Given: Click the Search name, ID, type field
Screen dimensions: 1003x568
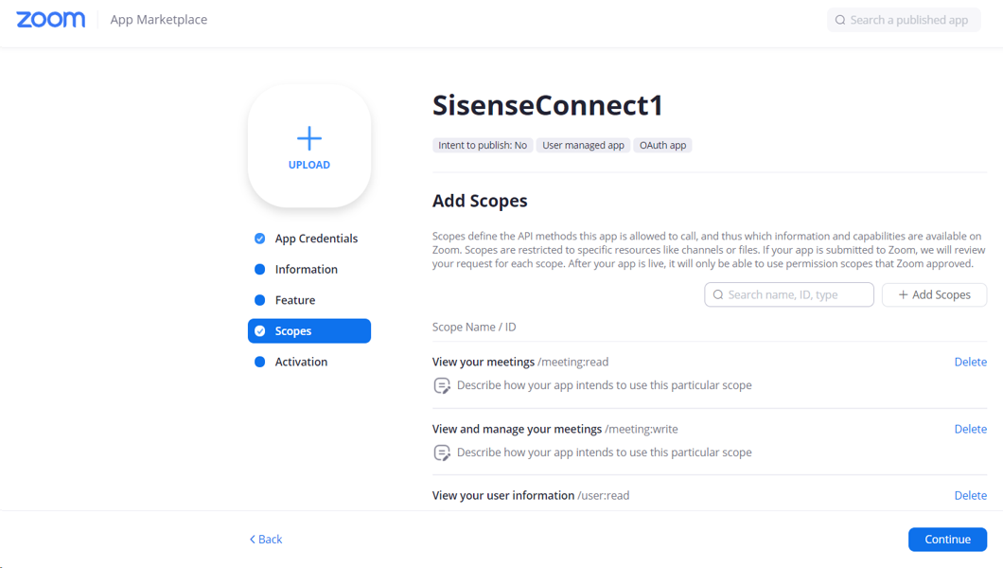Looking at the screenshot, I should pos(789,294).
